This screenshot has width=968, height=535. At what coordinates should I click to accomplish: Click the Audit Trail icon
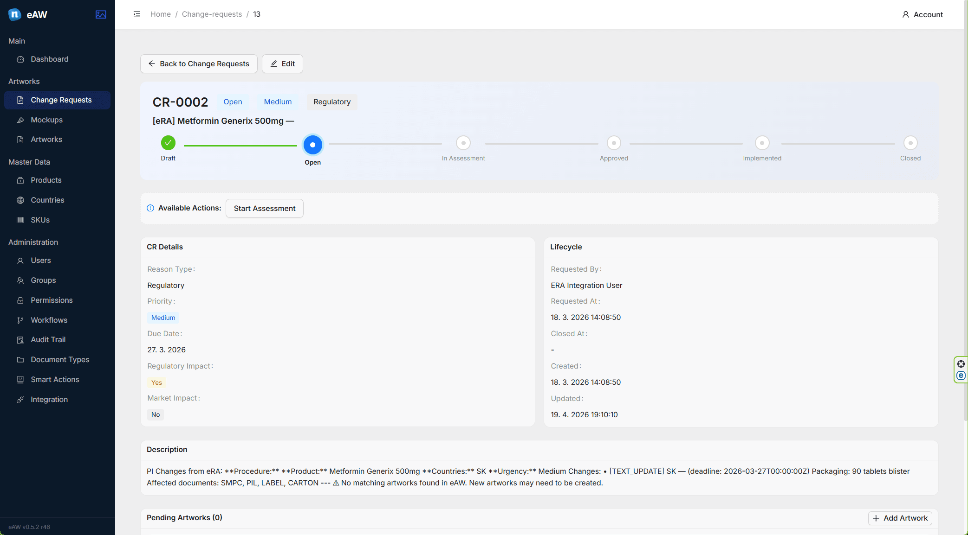click(20, 340)
